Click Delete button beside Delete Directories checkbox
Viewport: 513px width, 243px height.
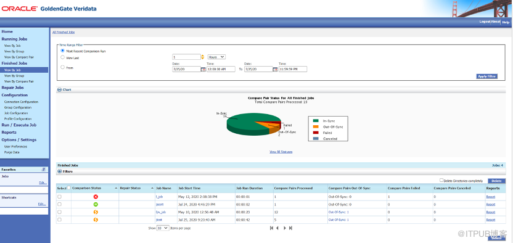496,181
